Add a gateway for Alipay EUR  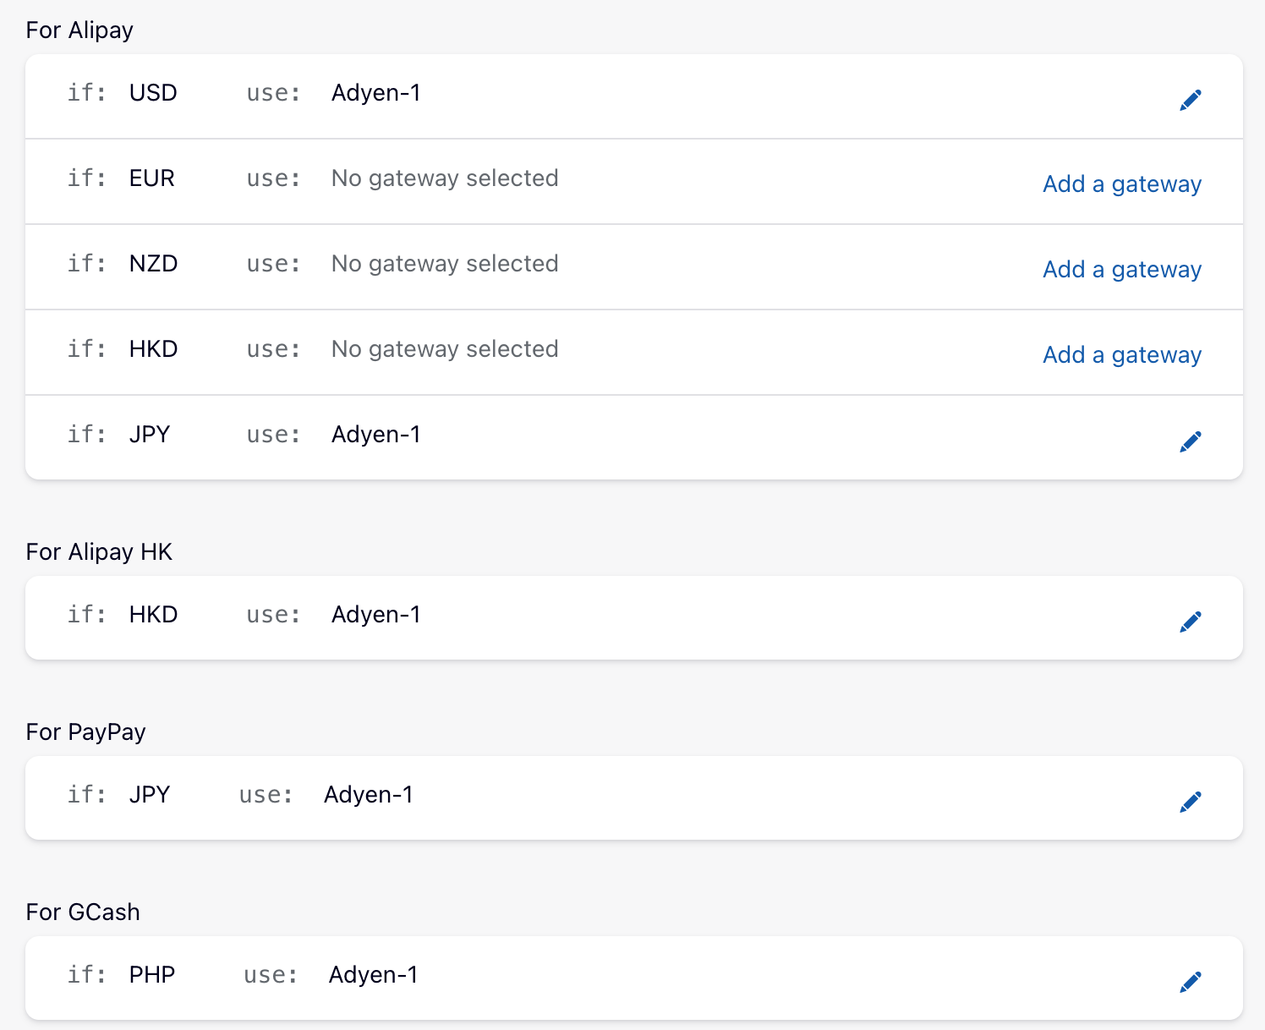click(1122, 184)
